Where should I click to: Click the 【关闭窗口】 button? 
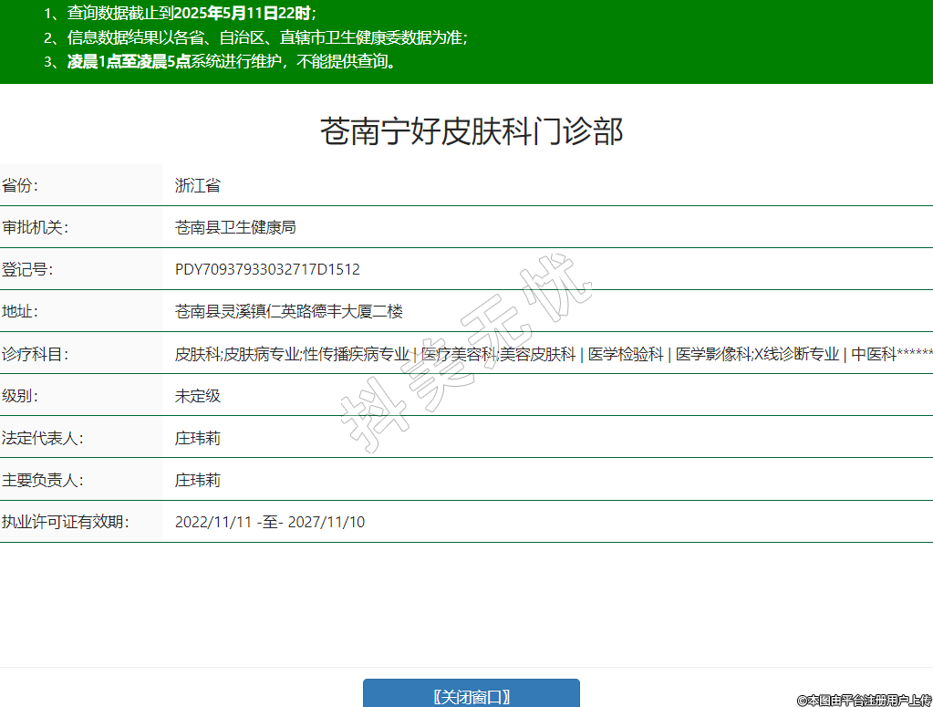click(x=471, y=696)
